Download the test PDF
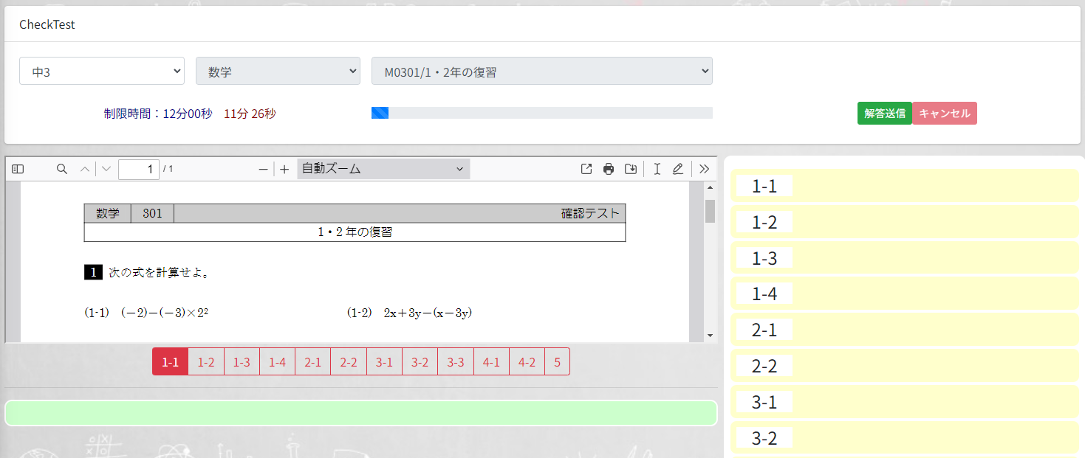The width and height of the screenshot is (1085, 458). coord(631,169)
